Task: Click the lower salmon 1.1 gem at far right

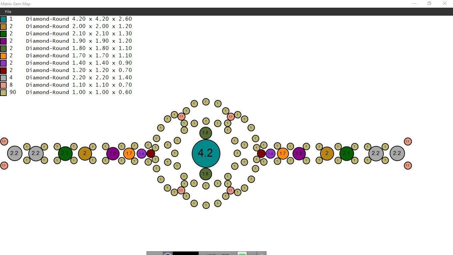Action: [408, 165]
